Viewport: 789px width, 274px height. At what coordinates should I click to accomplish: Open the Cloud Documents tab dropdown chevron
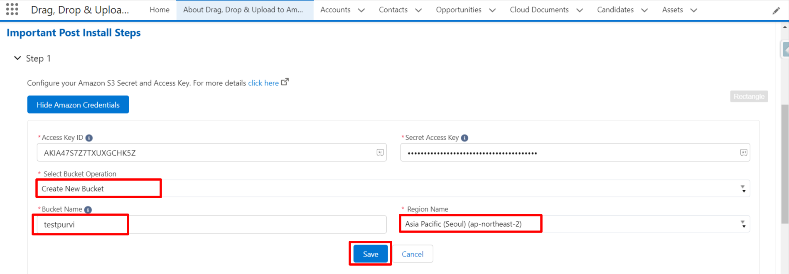tap(580, 10)
